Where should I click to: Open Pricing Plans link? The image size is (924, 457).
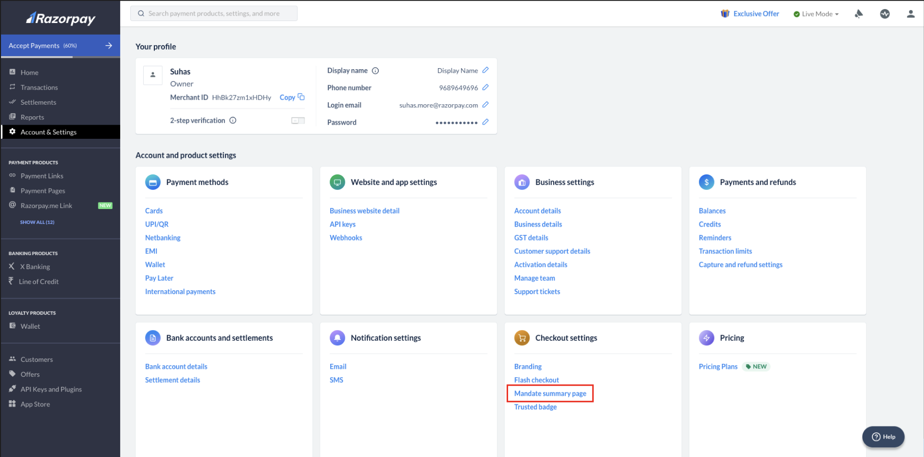(x=718, y=367)
